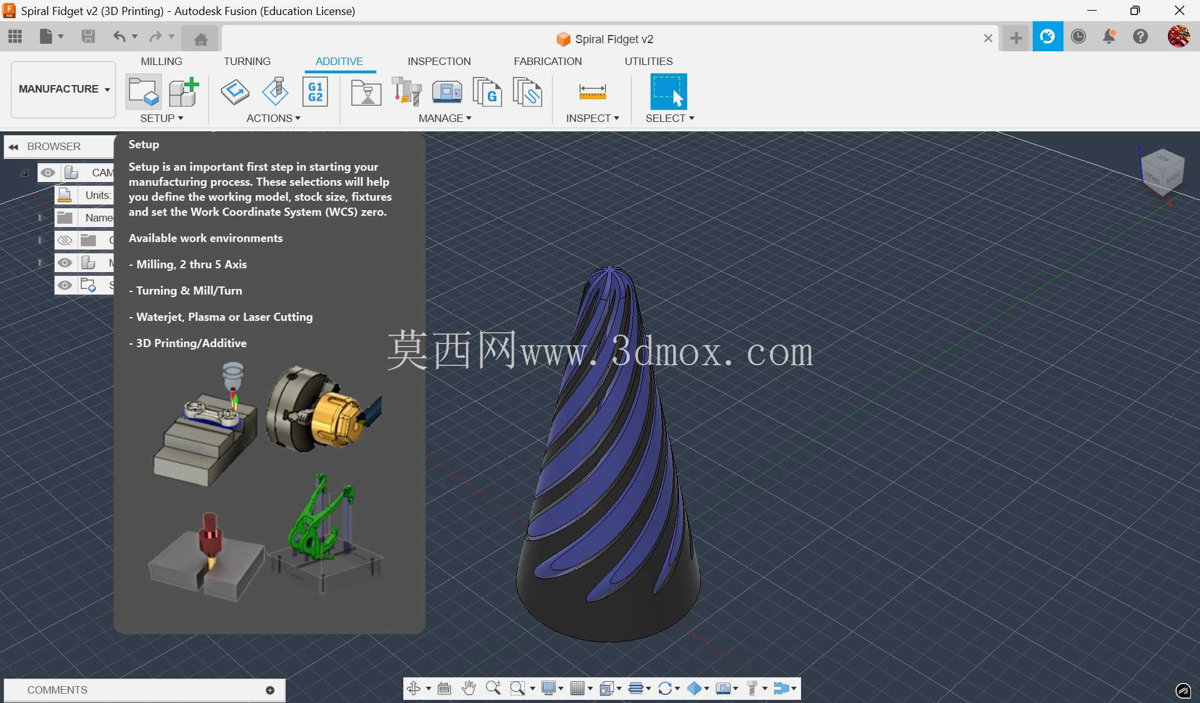Click the G1 G2 Post Process icon

(315, 91)
